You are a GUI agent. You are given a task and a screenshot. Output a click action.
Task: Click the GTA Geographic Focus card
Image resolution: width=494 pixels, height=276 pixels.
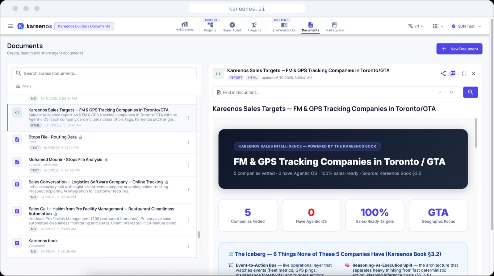438,215
